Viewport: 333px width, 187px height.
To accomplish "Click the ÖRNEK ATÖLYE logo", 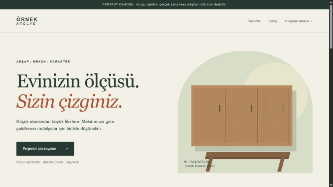I will click(x=27, y=21).
